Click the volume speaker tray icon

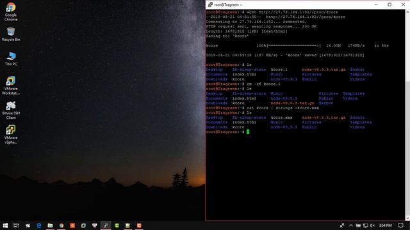click(x=372, y=226)
